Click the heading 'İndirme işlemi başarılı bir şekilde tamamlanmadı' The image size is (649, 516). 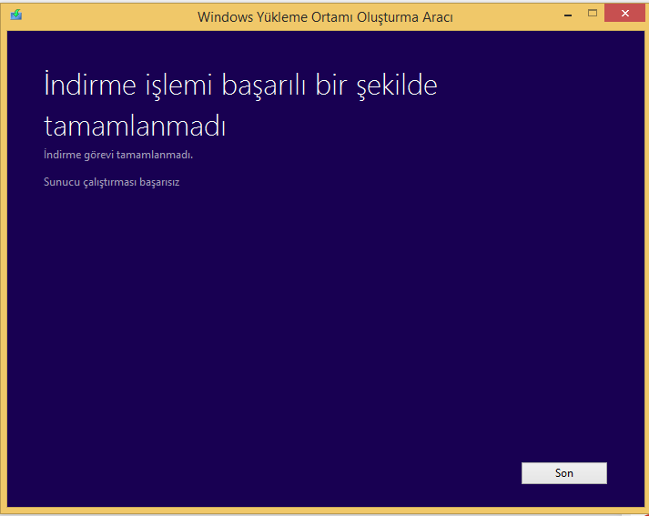(240, 105)
